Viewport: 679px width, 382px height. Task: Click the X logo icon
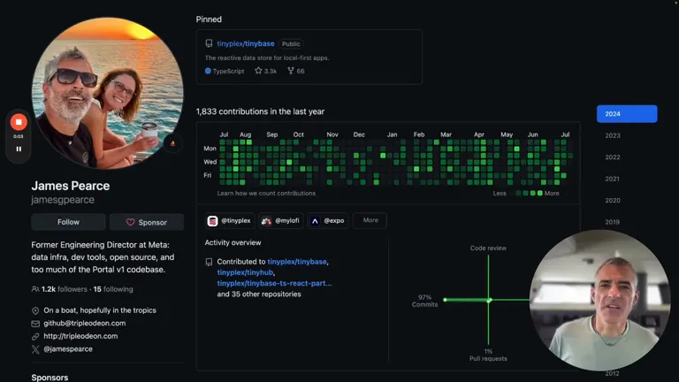click(x=35, y=349)
